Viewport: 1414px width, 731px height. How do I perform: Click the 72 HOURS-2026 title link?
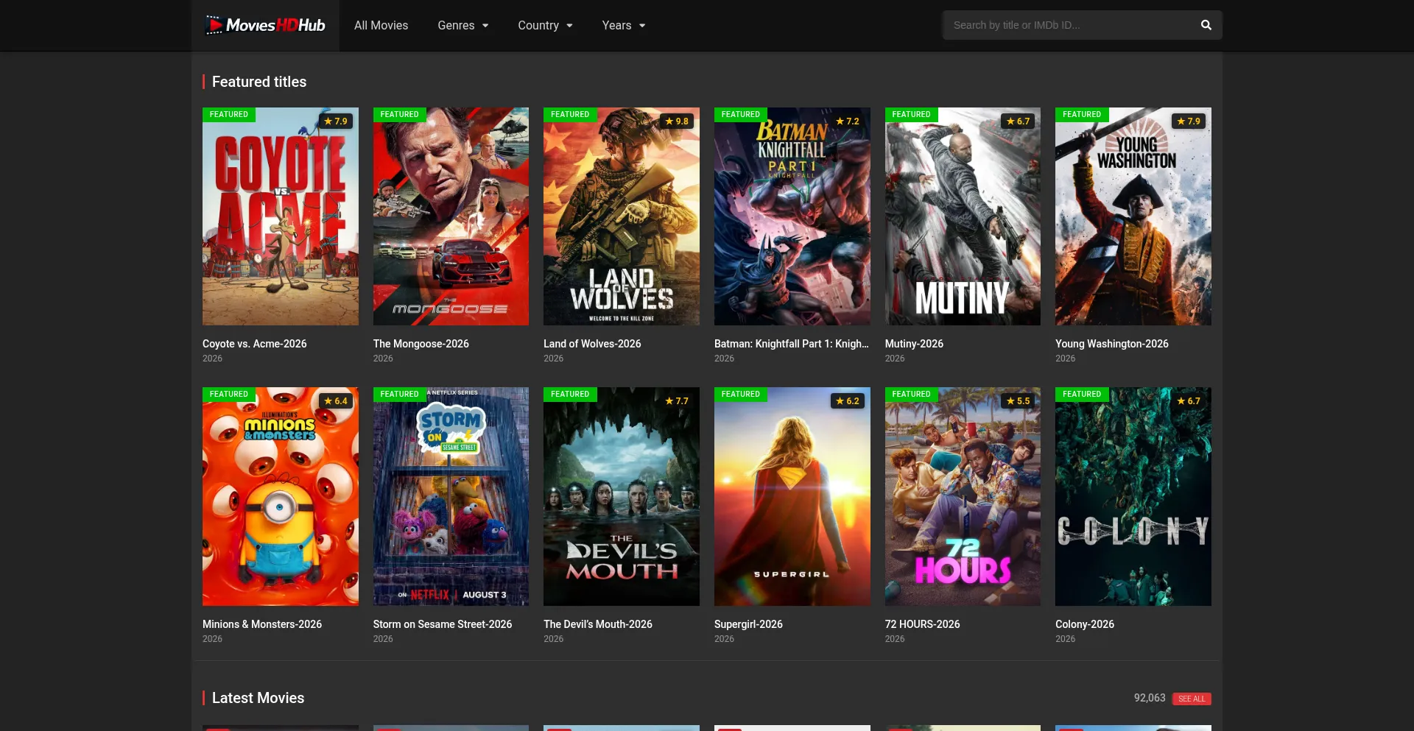pyautogui.click(x=923, y=624)
